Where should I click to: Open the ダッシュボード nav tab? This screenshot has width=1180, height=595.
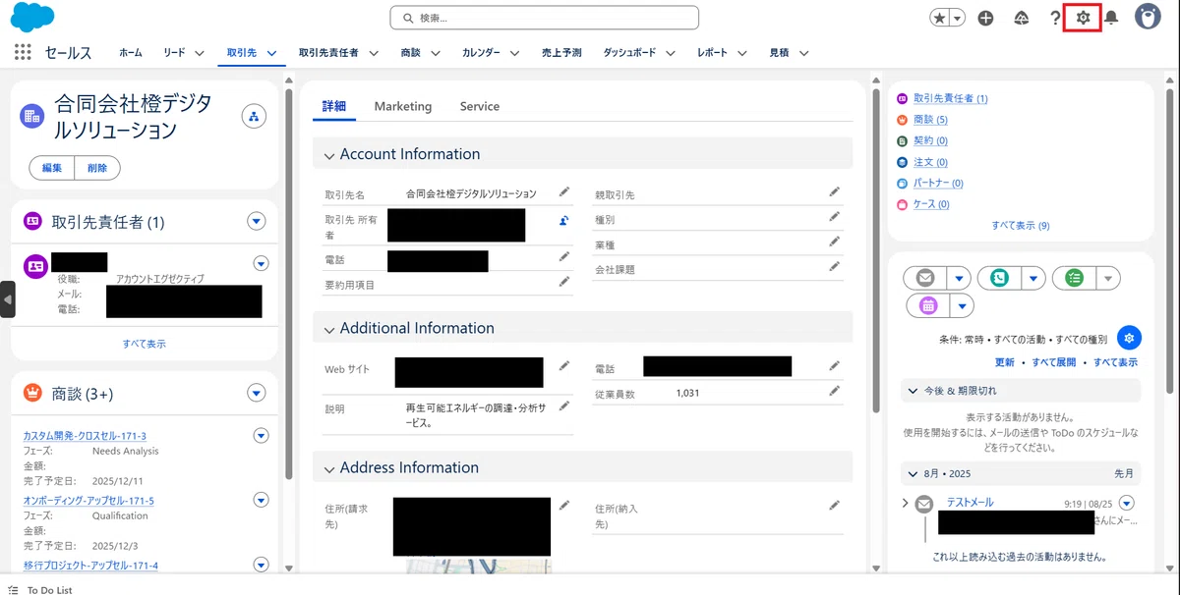point(629,53)
